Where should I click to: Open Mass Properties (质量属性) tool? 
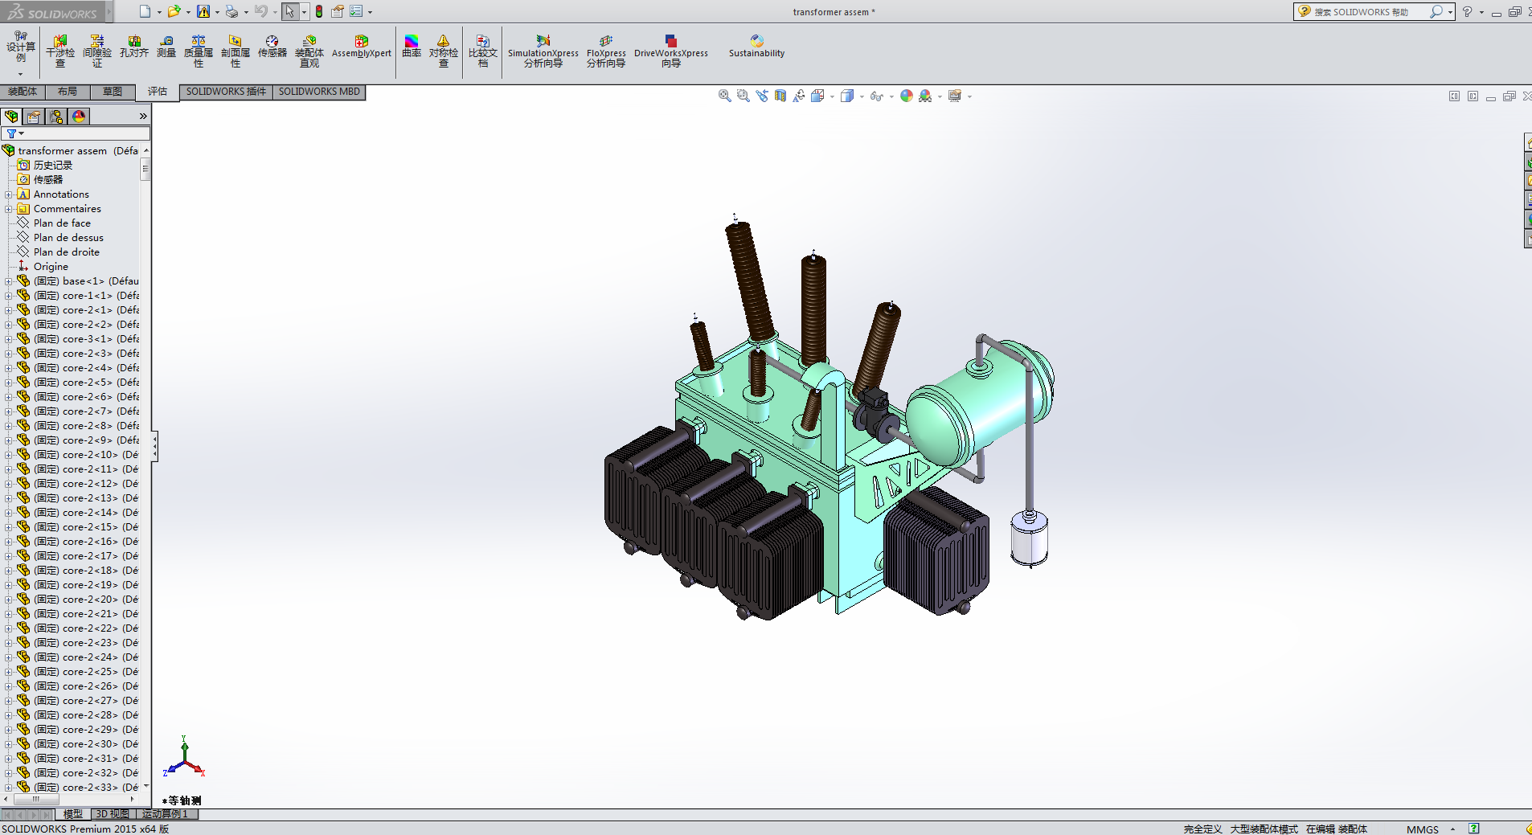199,50
